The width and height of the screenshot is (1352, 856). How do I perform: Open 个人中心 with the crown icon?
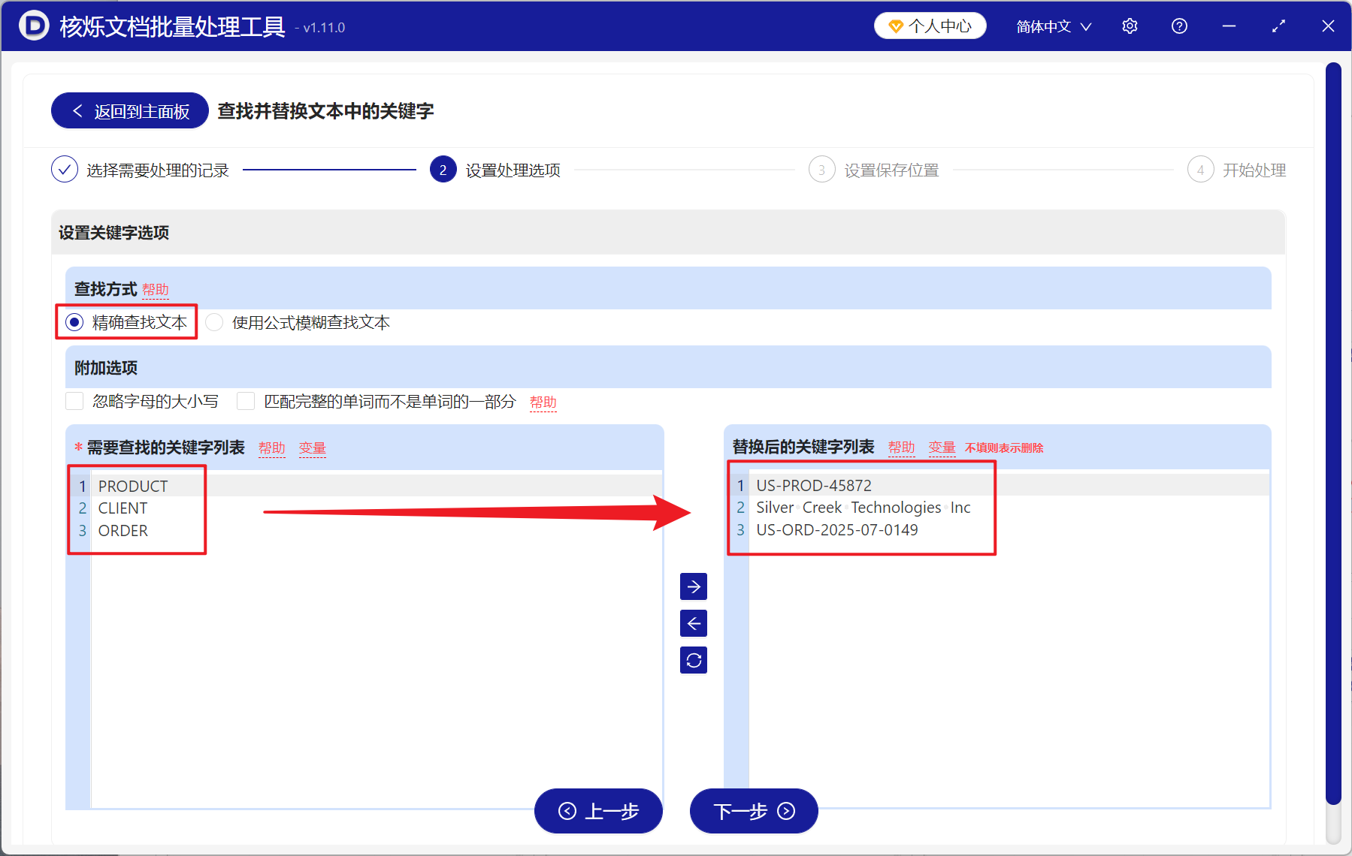[930, 25]
